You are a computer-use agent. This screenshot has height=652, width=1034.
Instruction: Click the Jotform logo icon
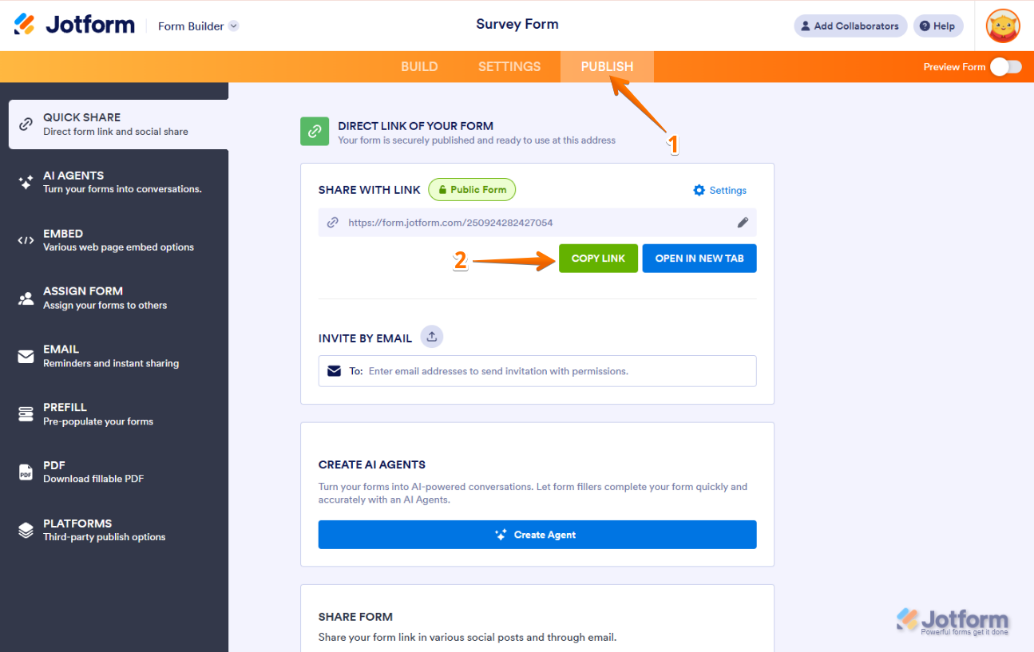click(x=25, y=25)
